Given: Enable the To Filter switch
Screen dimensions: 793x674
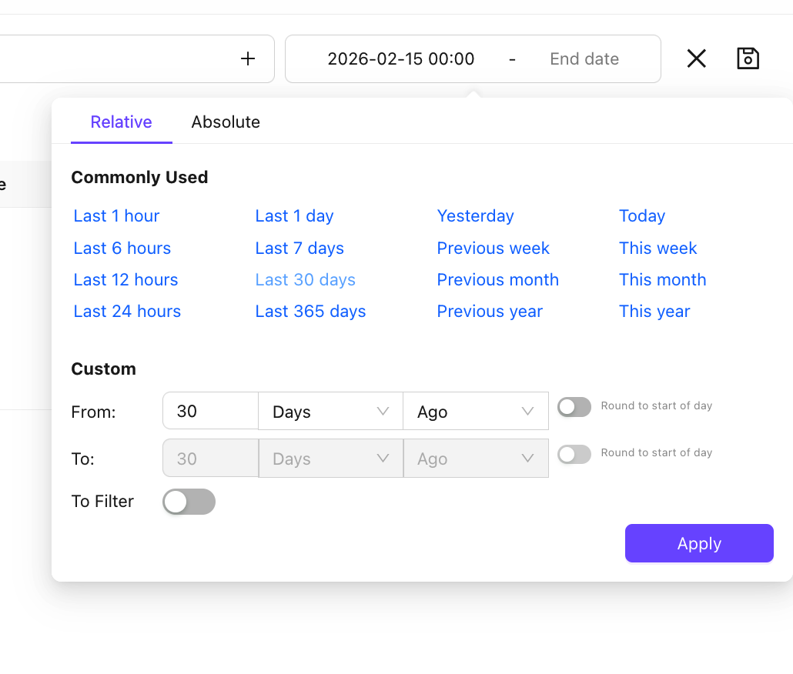Looking at the screenshot, I should pos(189,502).
